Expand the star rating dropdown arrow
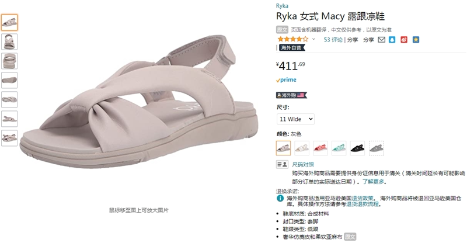This screenshot has height=246, width=467. 313,39
